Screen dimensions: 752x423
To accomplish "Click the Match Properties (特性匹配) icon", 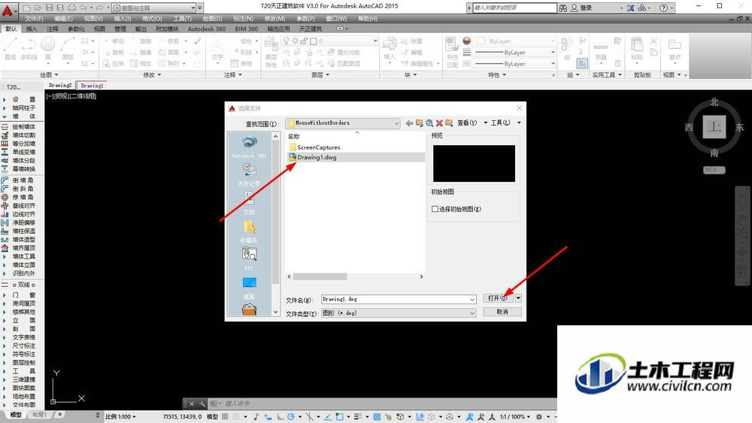I will pyautogui.click(x=452, y=52).
